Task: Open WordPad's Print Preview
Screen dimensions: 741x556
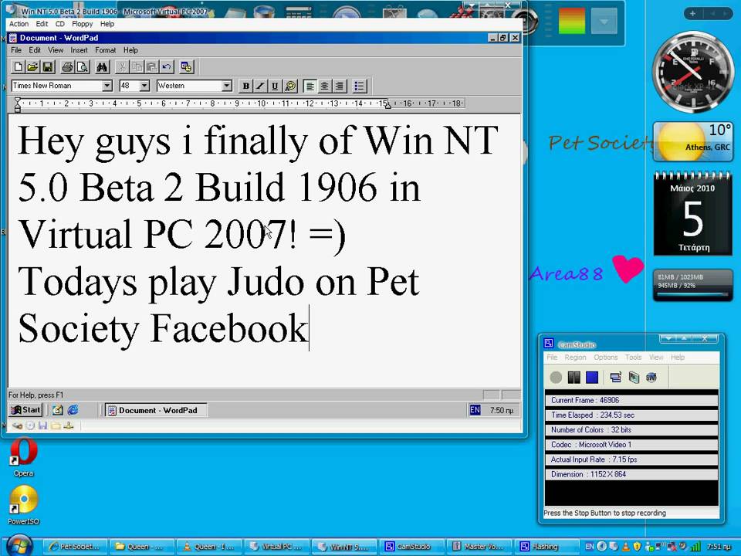Action: click(83, 67)
